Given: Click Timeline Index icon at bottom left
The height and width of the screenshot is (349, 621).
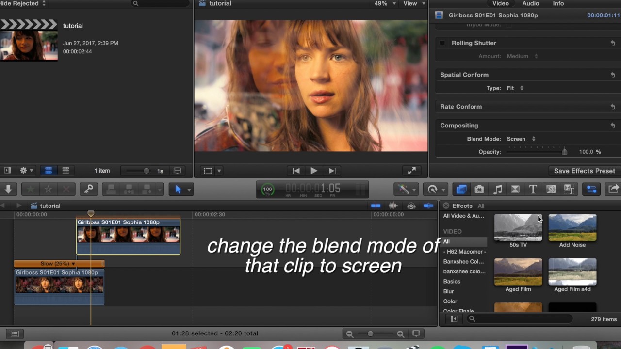Looking at the screenshot, I should pyautogui.click(x=15, y=333).
